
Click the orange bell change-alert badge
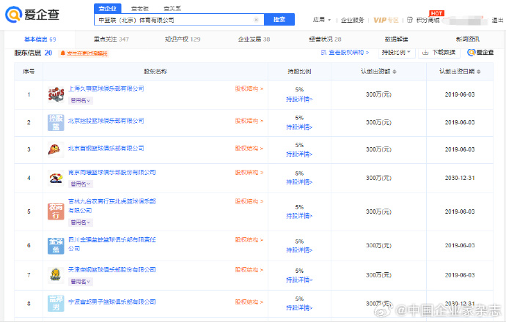click(x=84, y=53)
